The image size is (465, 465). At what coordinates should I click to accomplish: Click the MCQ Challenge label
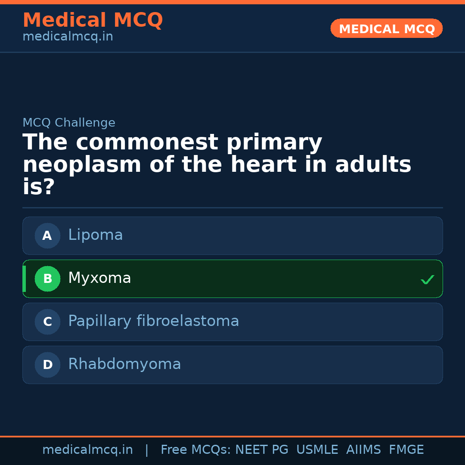(x=69, y=123)
